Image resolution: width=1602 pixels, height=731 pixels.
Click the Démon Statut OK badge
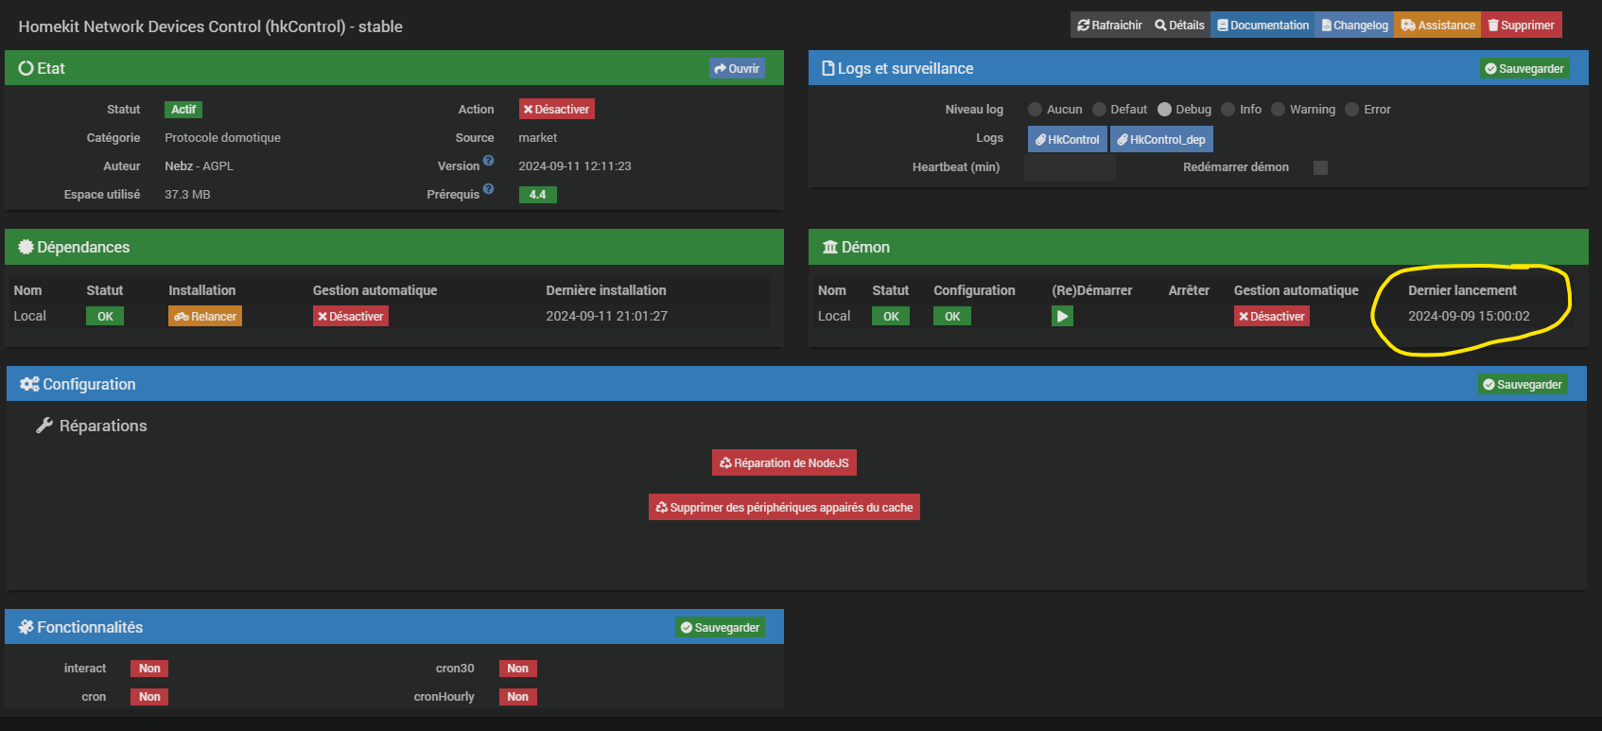(x=891, y=316)
